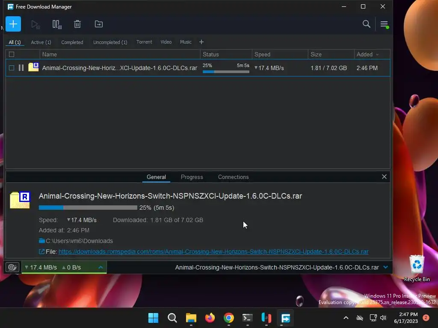
Task: Show hidden system tray icons chevron
Action: (x=346, y=318)
